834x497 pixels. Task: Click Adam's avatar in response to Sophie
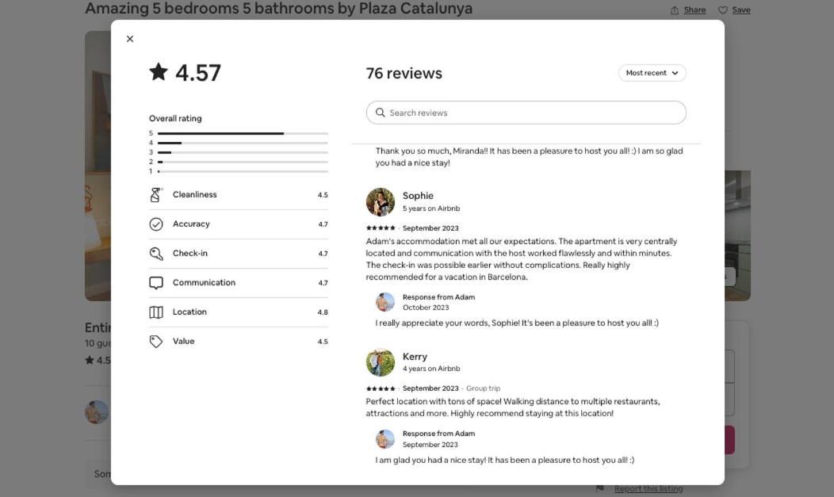click(385, 302)
